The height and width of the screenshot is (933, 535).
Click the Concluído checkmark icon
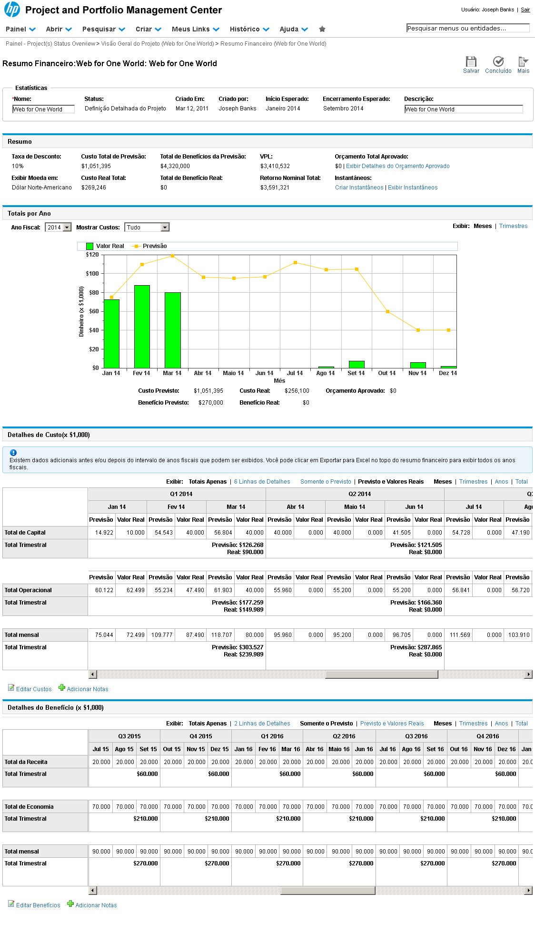498,61
